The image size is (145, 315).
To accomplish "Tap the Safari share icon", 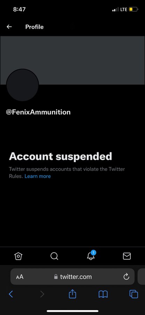I will (72, 294).
